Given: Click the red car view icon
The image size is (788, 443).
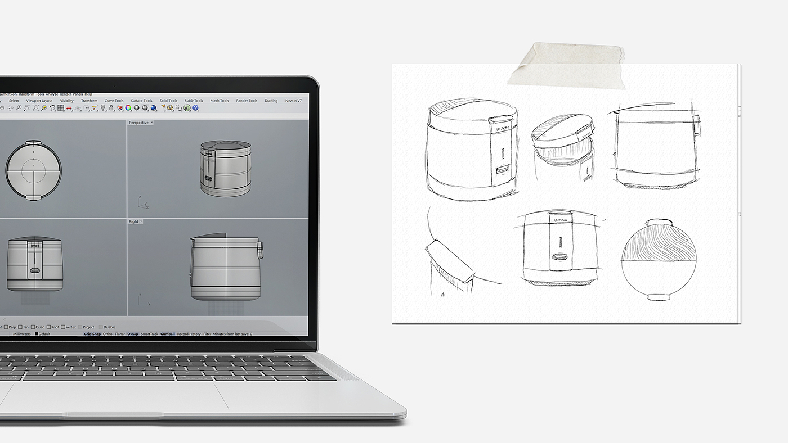Looking at the screenshot, I should (69, 108).
